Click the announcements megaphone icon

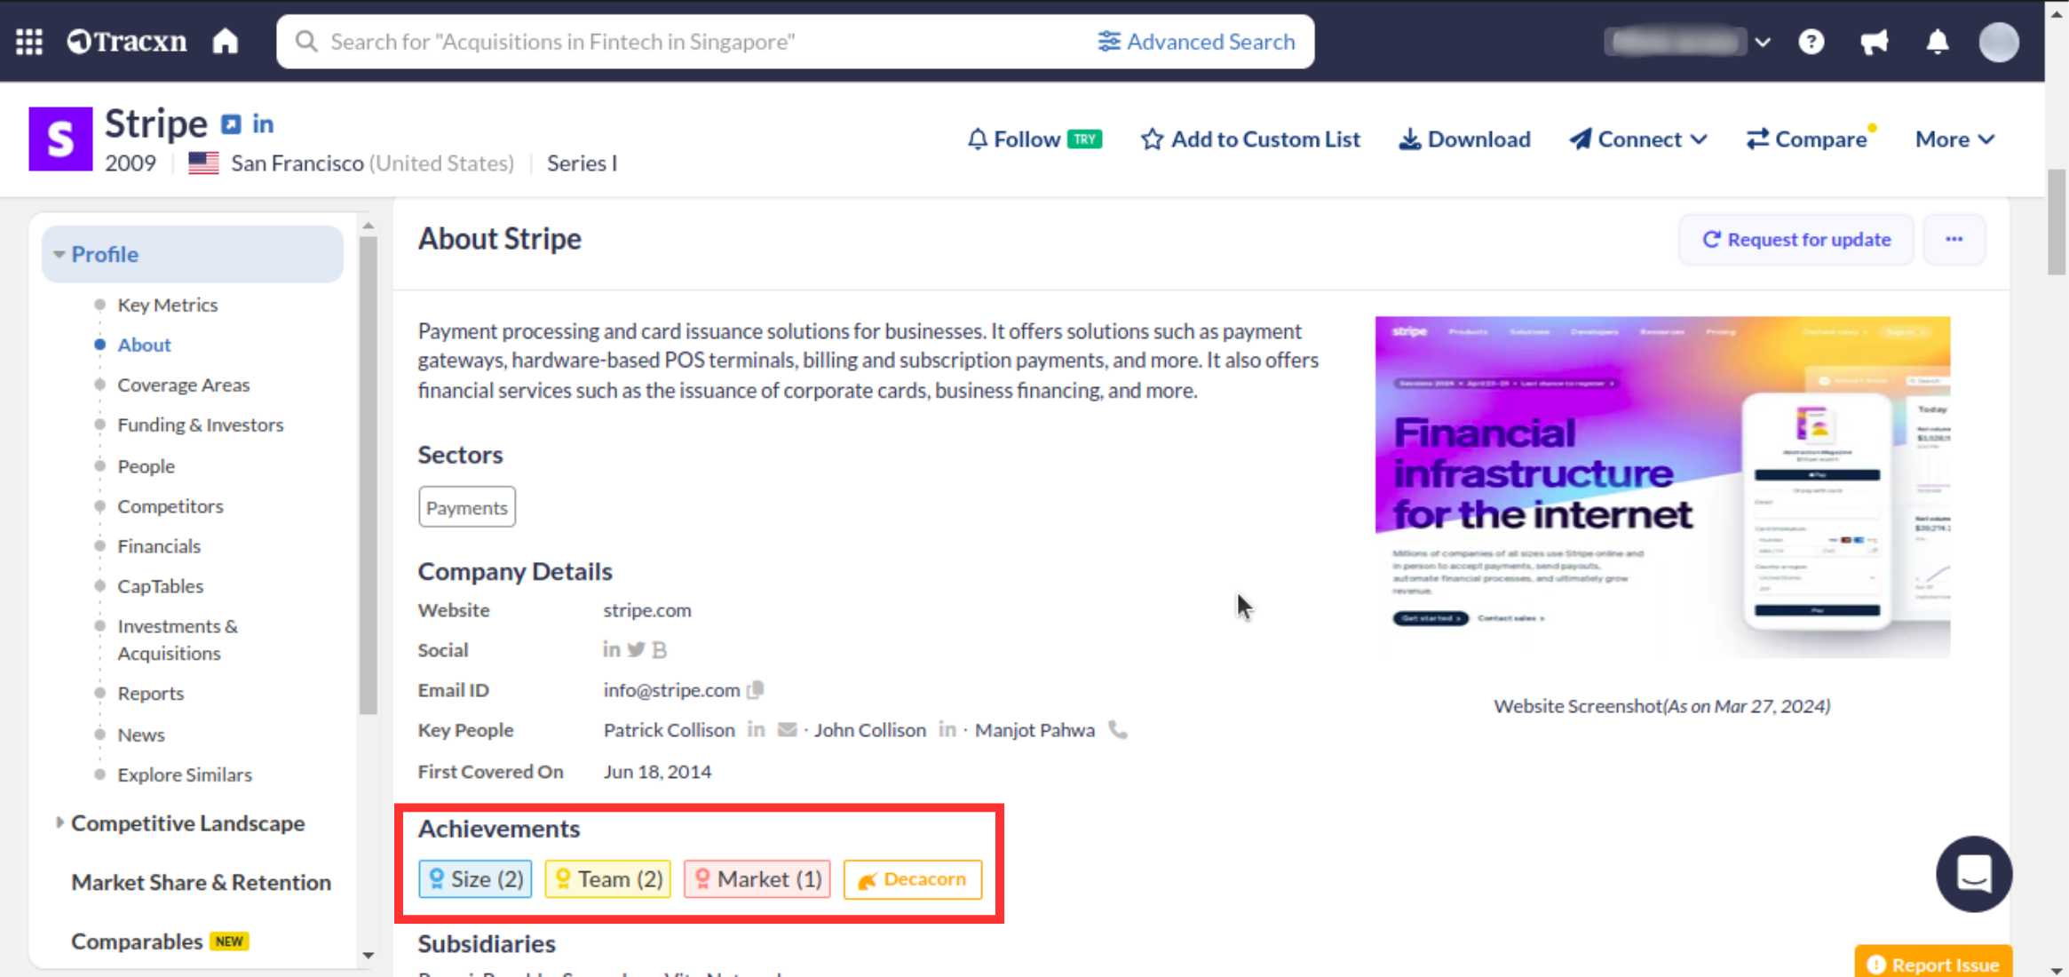1874,42
